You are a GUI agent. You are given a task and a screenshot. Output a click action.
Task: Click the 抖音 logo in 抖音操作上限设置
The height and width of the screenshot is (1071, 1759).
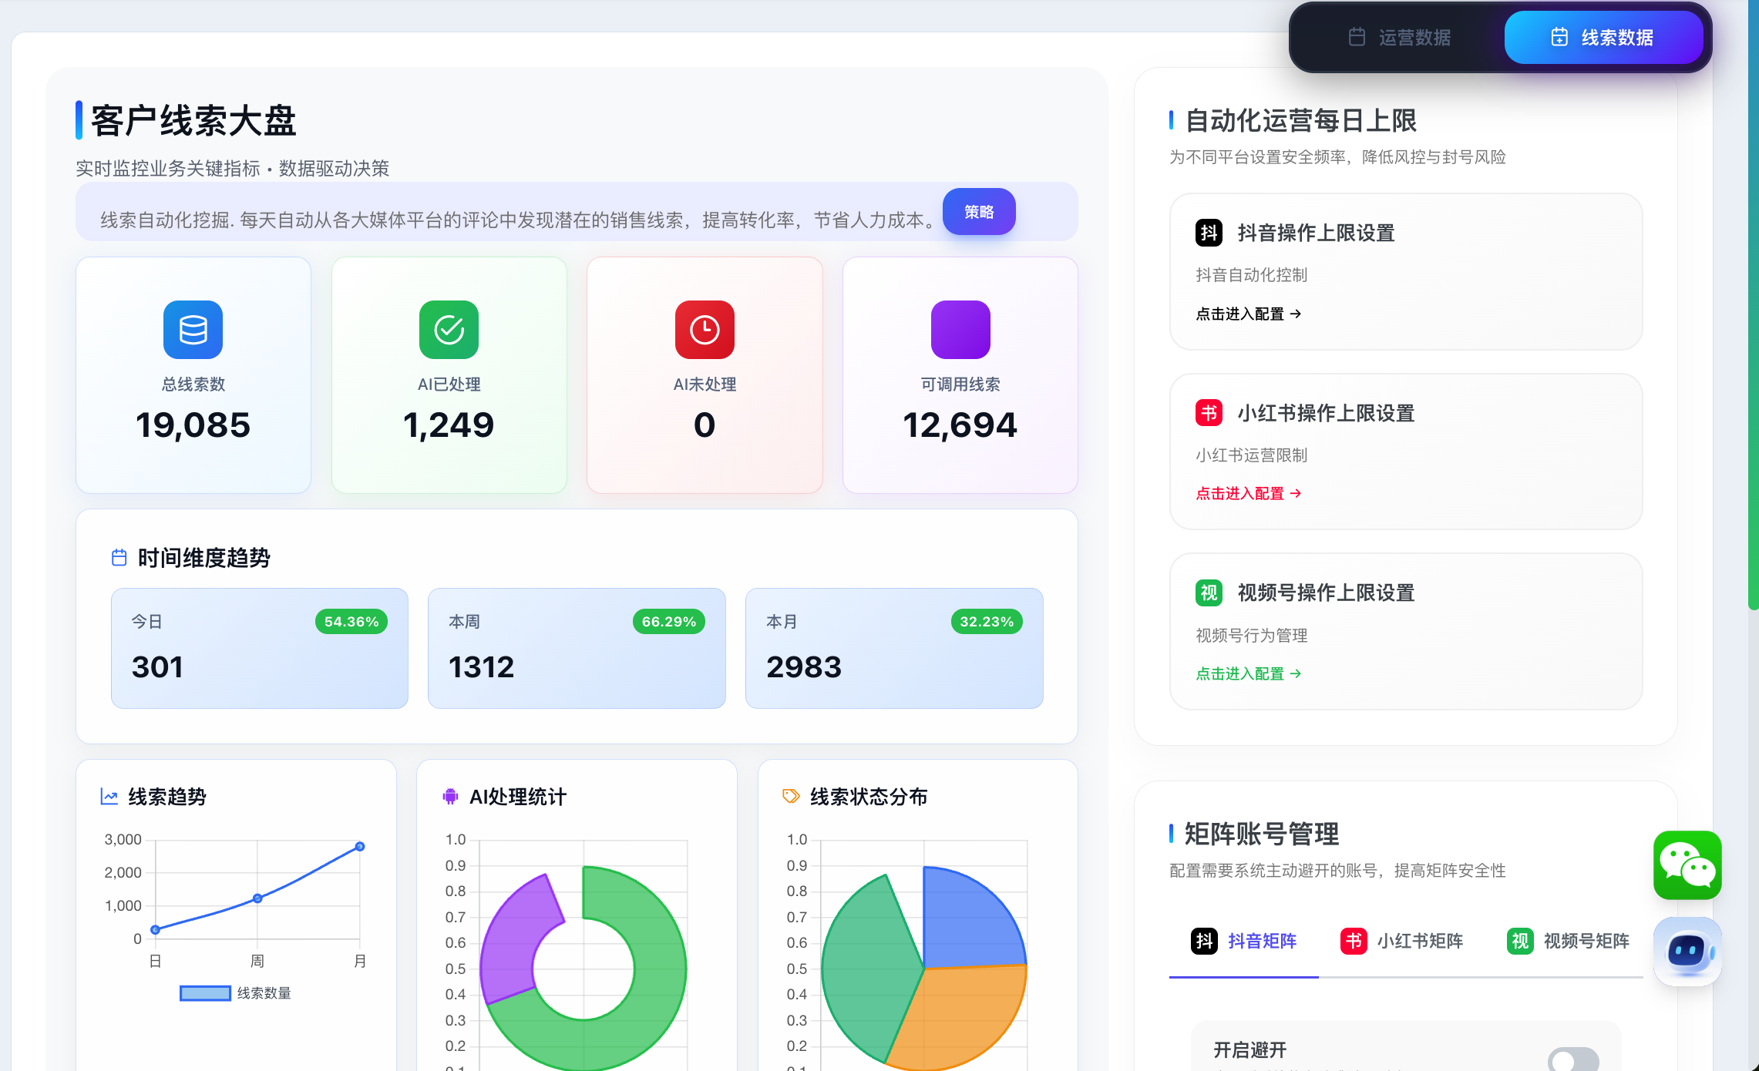(1209, 233)
